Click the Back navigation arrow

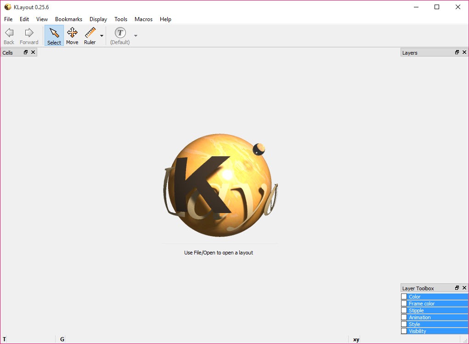[9, 36]
